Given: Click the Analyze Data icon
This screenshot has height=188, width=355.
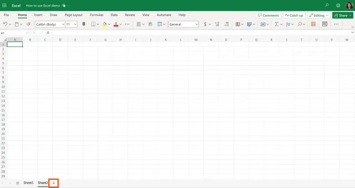Looking at the screenshot, I should pyautogui.click(x=325, y=24).
